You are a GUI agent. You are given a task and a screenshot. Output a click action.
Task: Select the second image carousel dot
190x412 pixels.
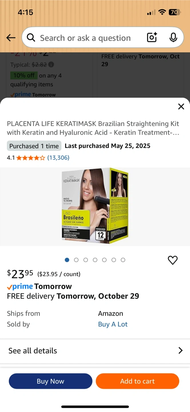click(x=76, y=260)
